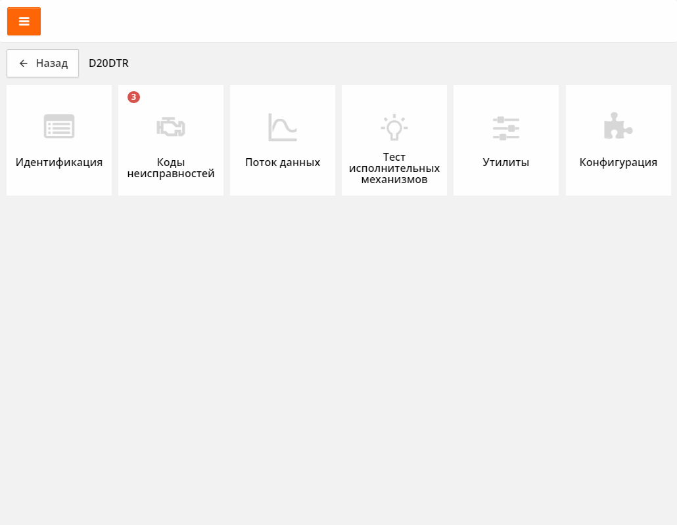Click the sliders icon for Утилиты
The image size is (677, 525).
coord(506,128)
